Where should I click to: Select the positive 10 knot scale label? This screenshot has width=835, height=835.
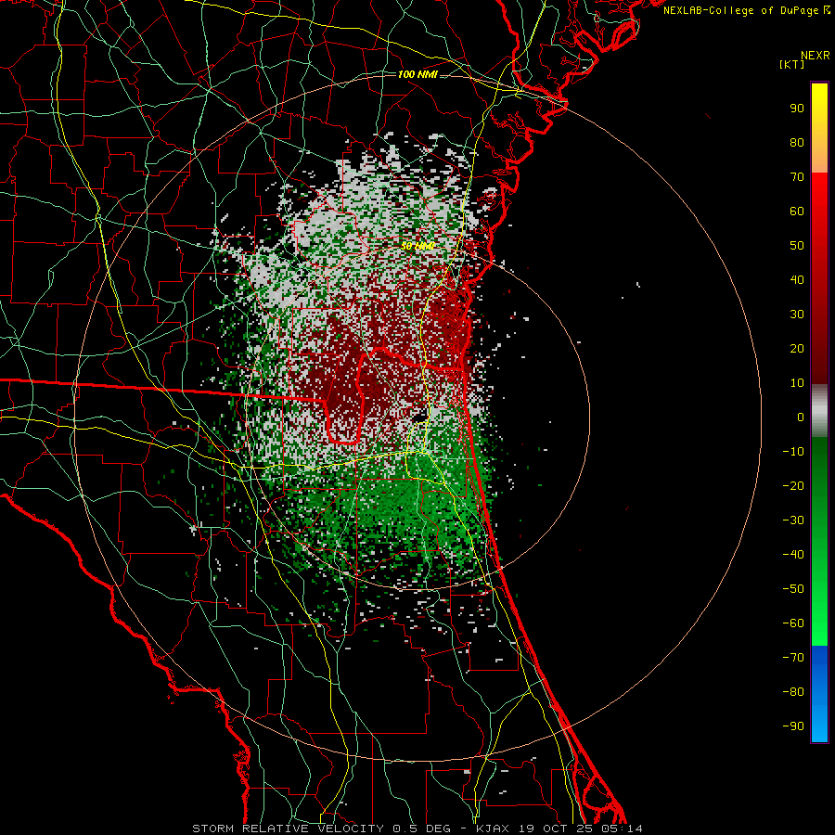coord(797,383)
